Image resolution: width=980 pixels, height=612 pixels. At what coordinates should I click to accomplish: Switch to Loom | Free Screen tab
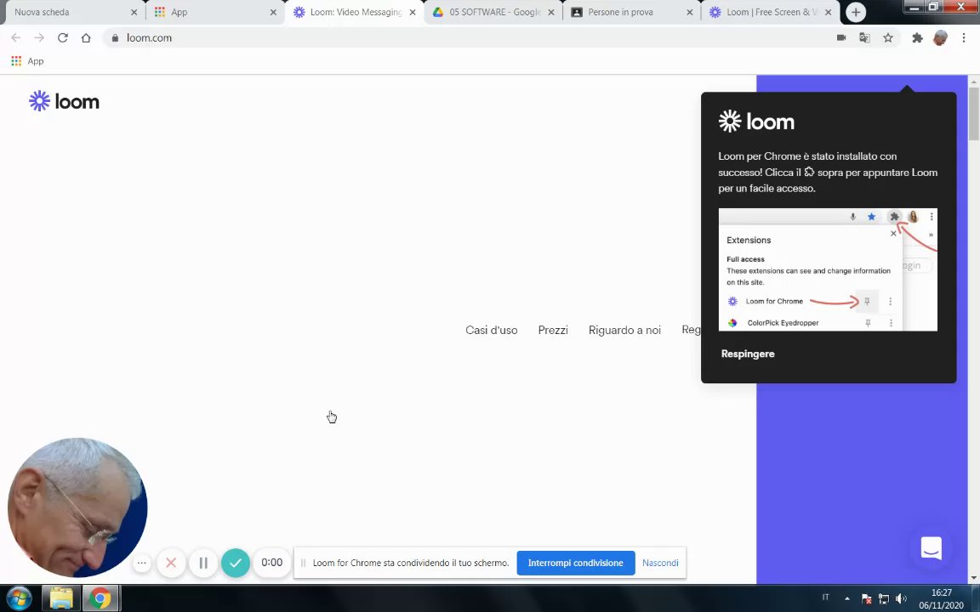[x=769, y=12]
